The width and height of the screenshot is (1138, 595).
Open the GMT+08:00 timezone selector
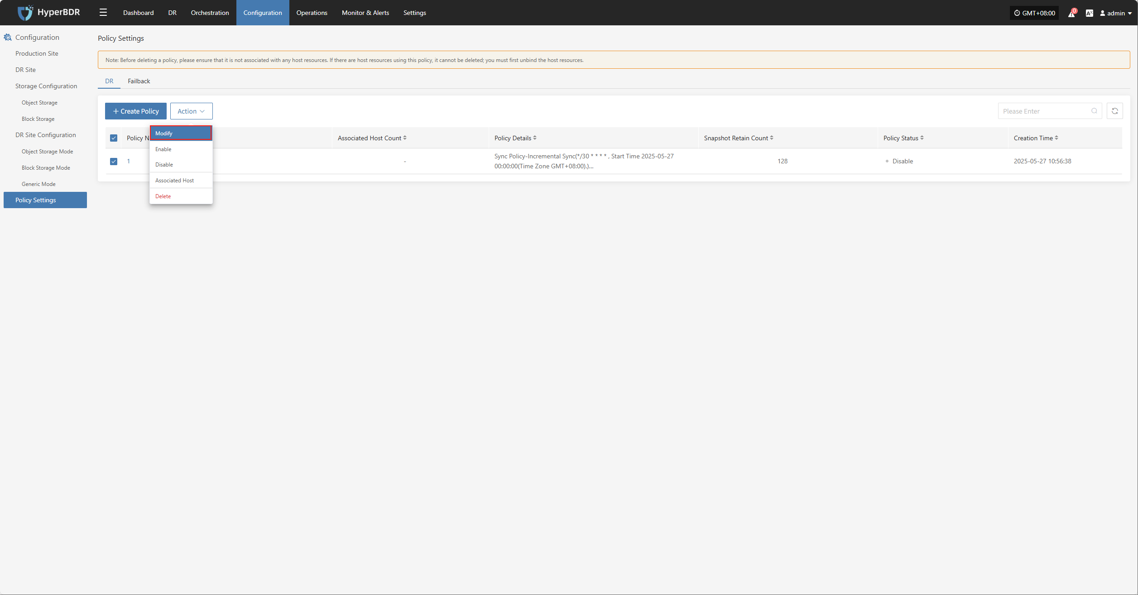click(x=1035, y=13)
